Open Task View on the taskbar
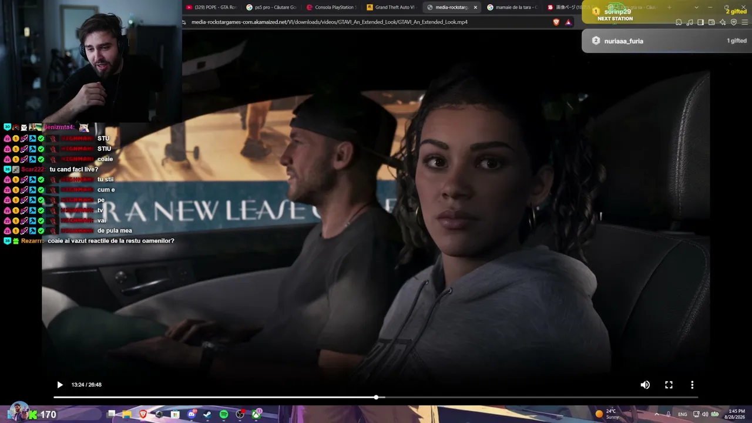The image size is (752, 423). [111, 414]
